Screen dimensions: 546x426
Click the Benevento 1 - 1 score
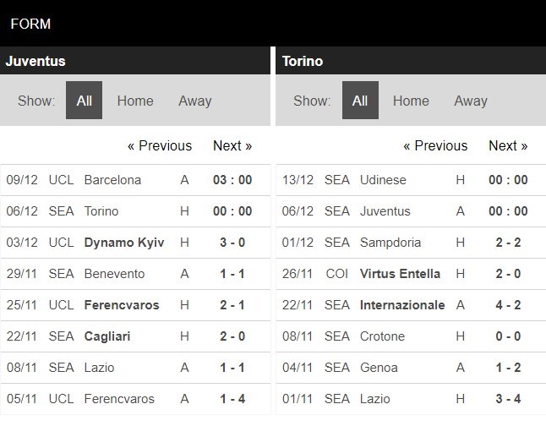click(232, 274)
